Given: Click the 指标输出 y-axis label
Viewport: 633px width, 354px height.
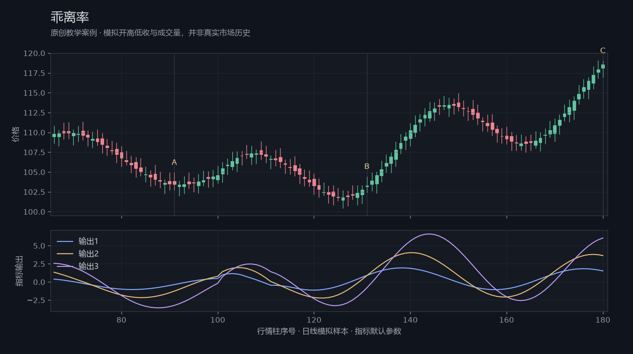Looking at the screenshot, I should 20,271.
